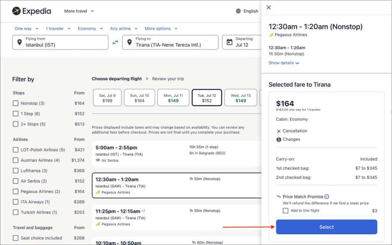This screenshot has height=245, width=392.
Task: Click the Filter by heading
Action: coord(23,79)
